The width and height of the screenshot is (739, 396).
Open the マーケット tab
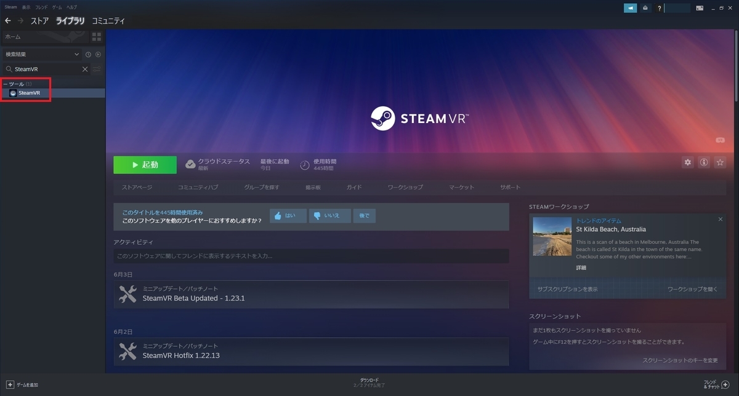click(461, 187)
